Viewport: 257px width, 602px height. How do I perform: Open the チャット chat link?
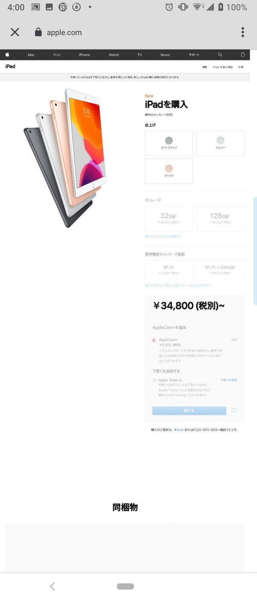179,430
